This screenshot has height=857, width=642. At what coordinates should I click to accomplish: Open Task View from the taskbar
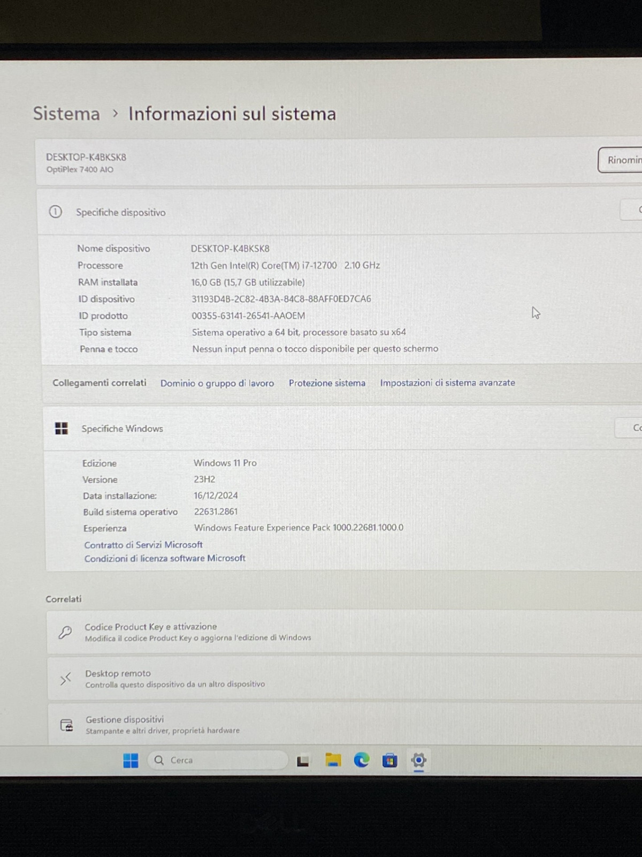pos(303,761)
